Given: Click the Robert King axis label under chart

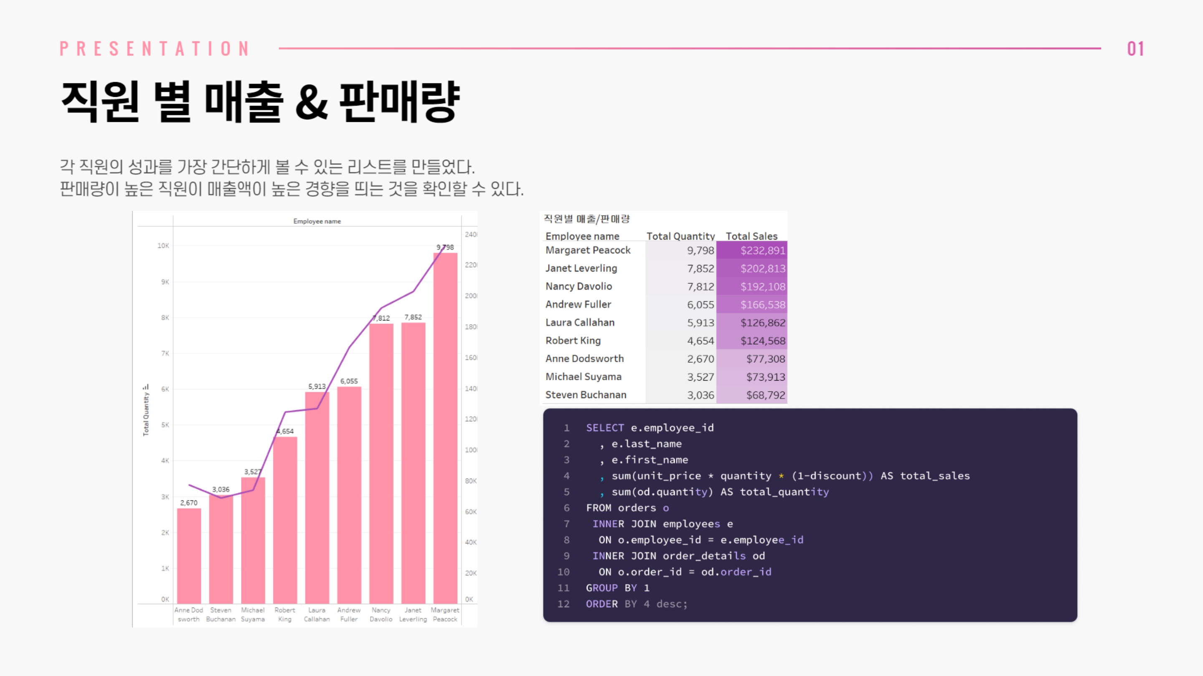Looking at the screenshot, I should click(x=284, y=614).
